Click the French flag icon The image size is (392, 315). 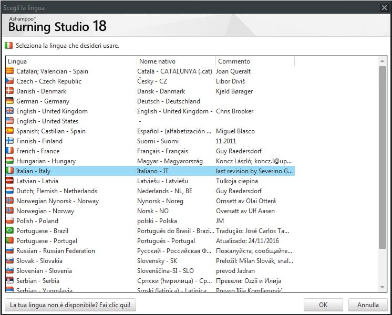[x=10, y=151]
